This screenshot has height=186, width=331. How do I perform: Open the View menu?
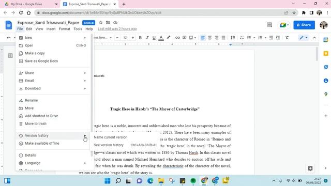39,29
